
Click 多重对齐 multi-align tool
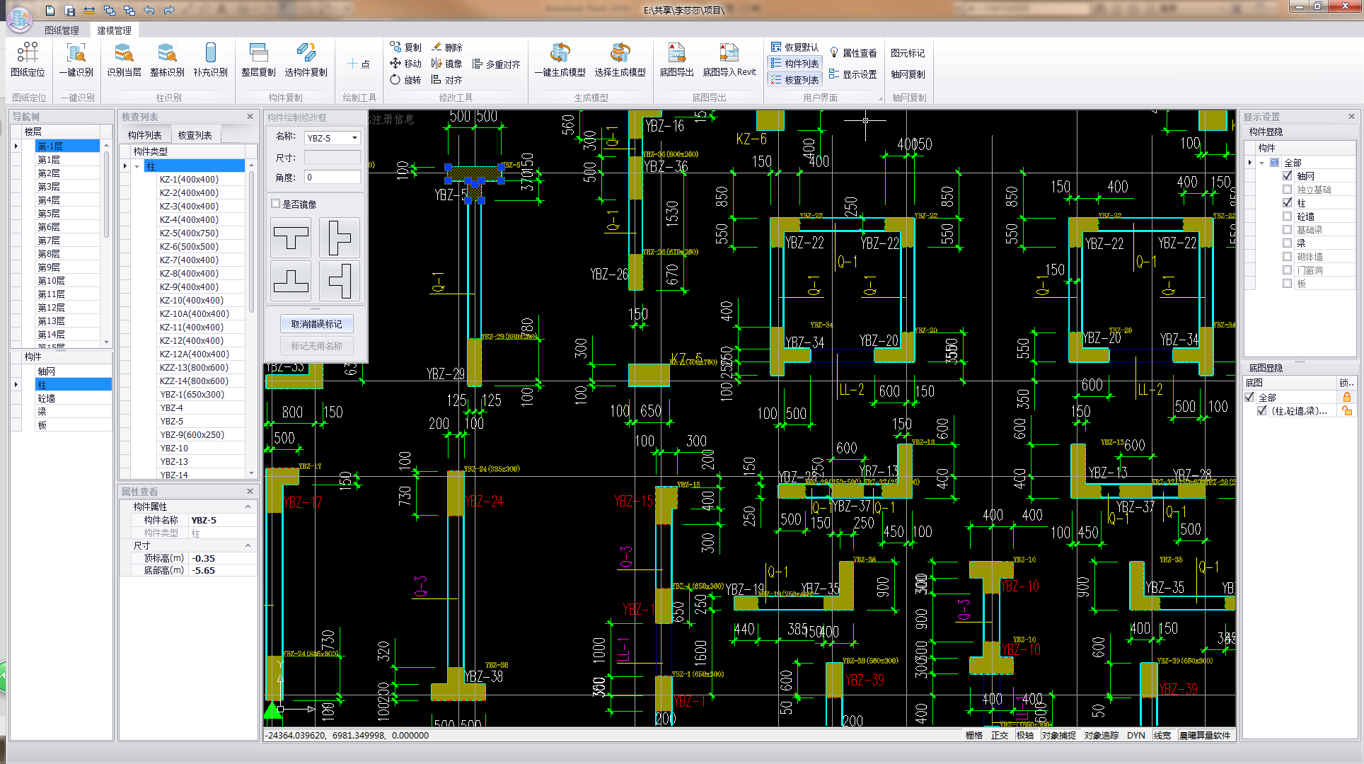pos(496,64)
